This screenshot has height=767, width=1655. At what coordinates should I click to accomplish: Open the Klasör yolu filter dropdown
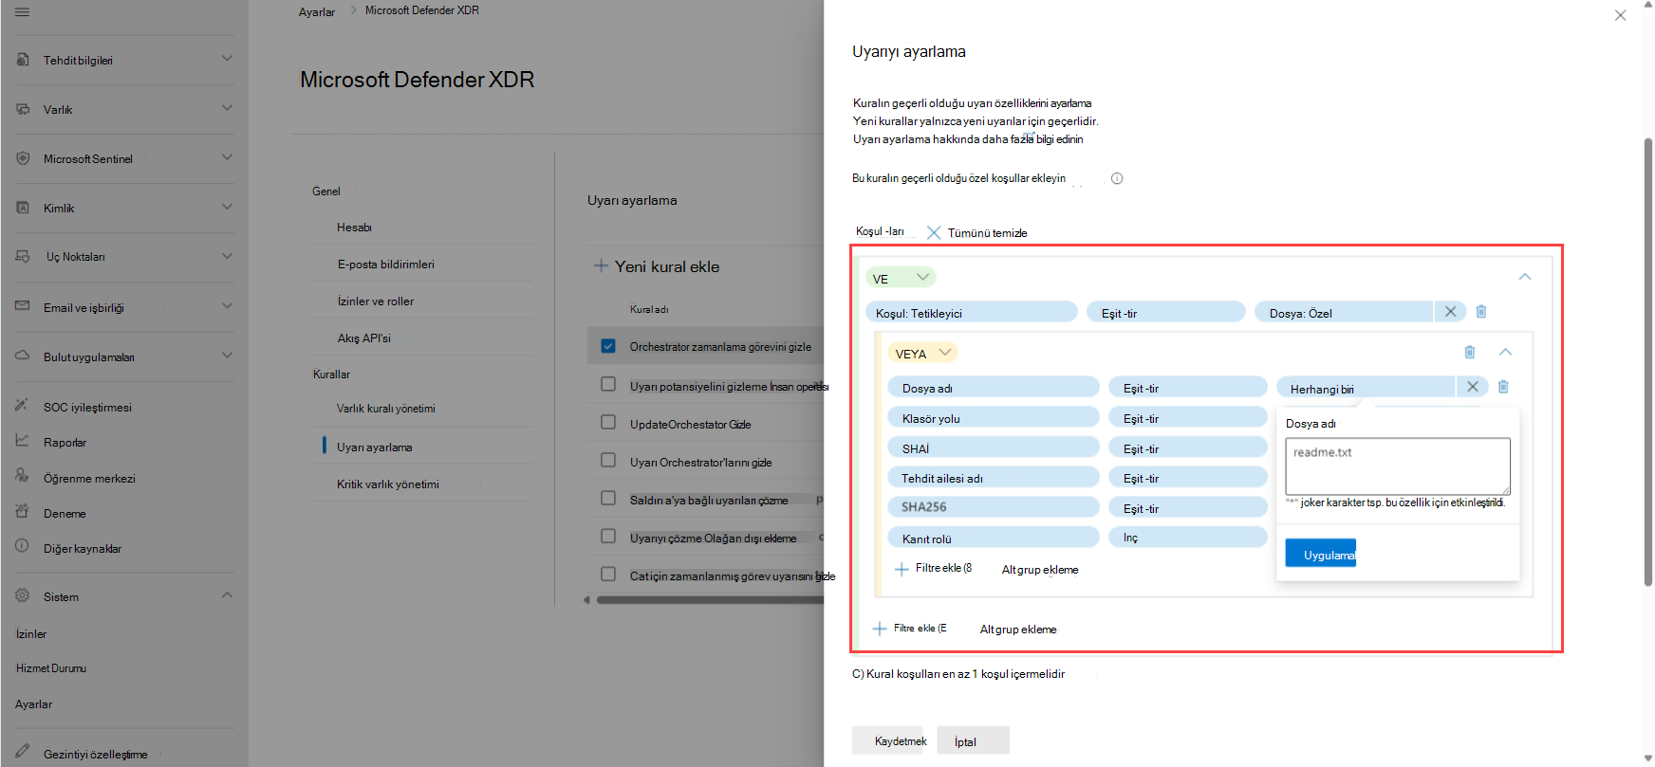coord(994,417)
